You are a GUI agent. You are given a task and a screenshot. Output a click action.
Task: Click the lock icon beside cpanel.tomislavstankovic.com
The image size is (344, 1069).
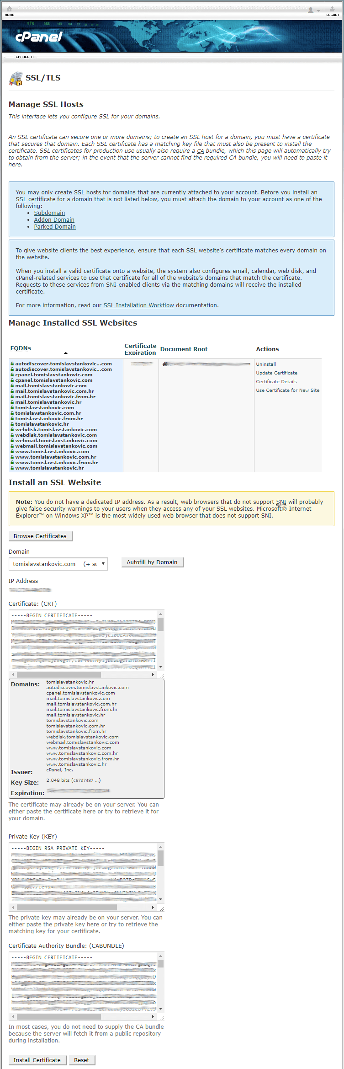click(x=12, y=375)
